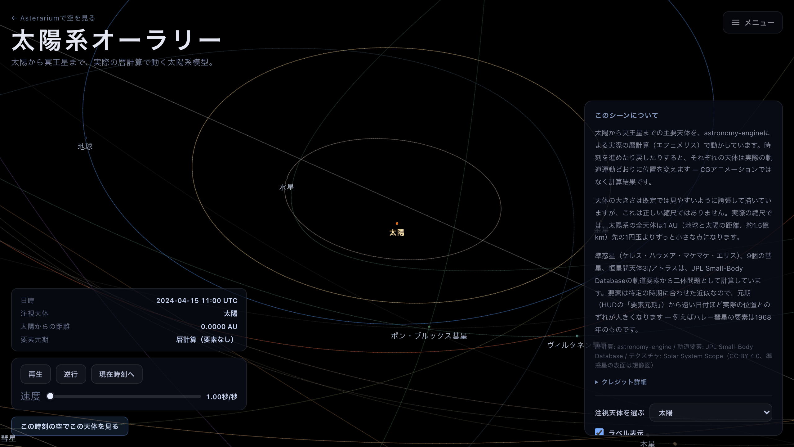Screen dimensions: 794x447
Task: Click the ポン・ブルックス彗星 comet label
Action: [429, 336]
